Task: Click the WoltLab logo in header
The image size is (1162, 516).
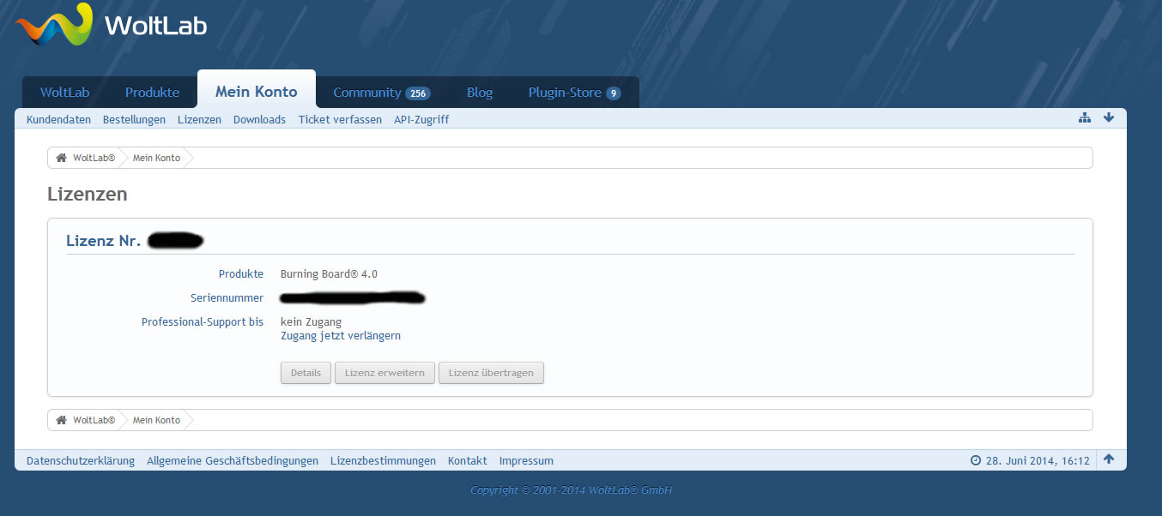Action: pyautogui.click(x=112, y=24)
